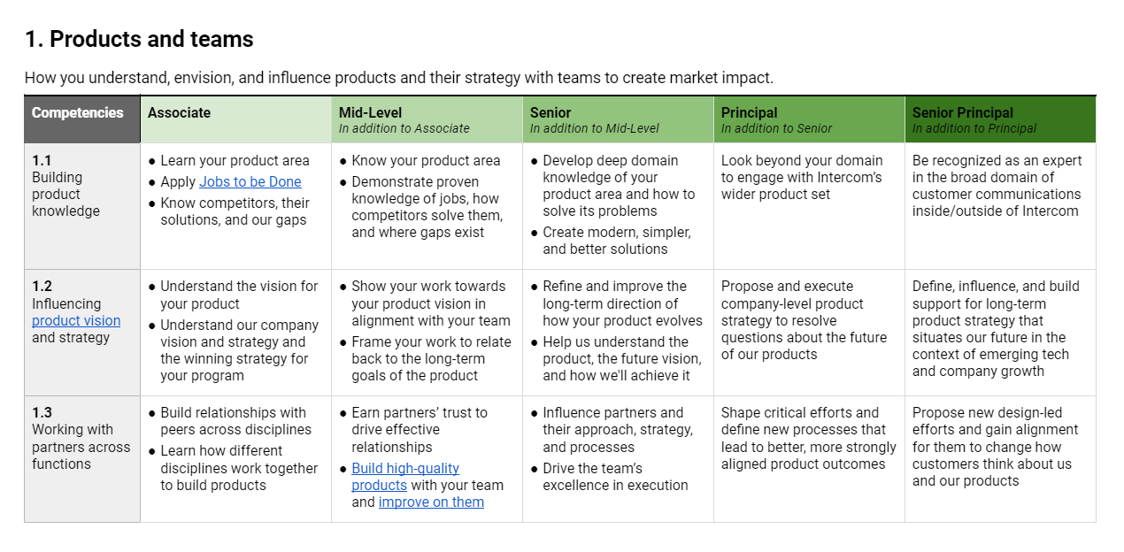This screenshot has height=552, width=1124.
Task: Select the Mid-Level column header
Action: 427,119
